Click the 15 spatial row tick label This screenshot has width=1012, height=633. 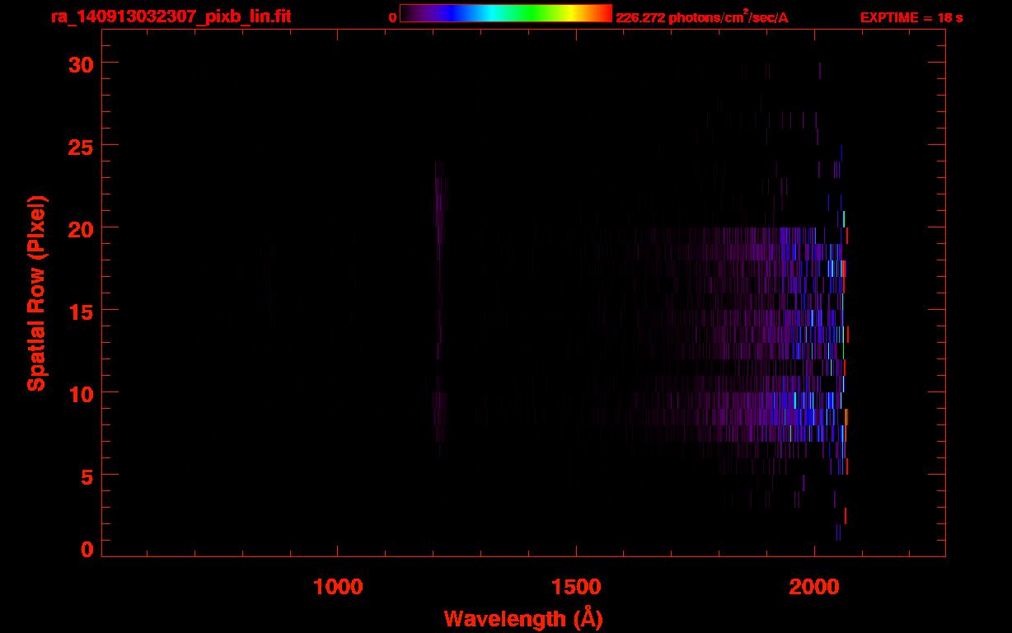point(81,311)
